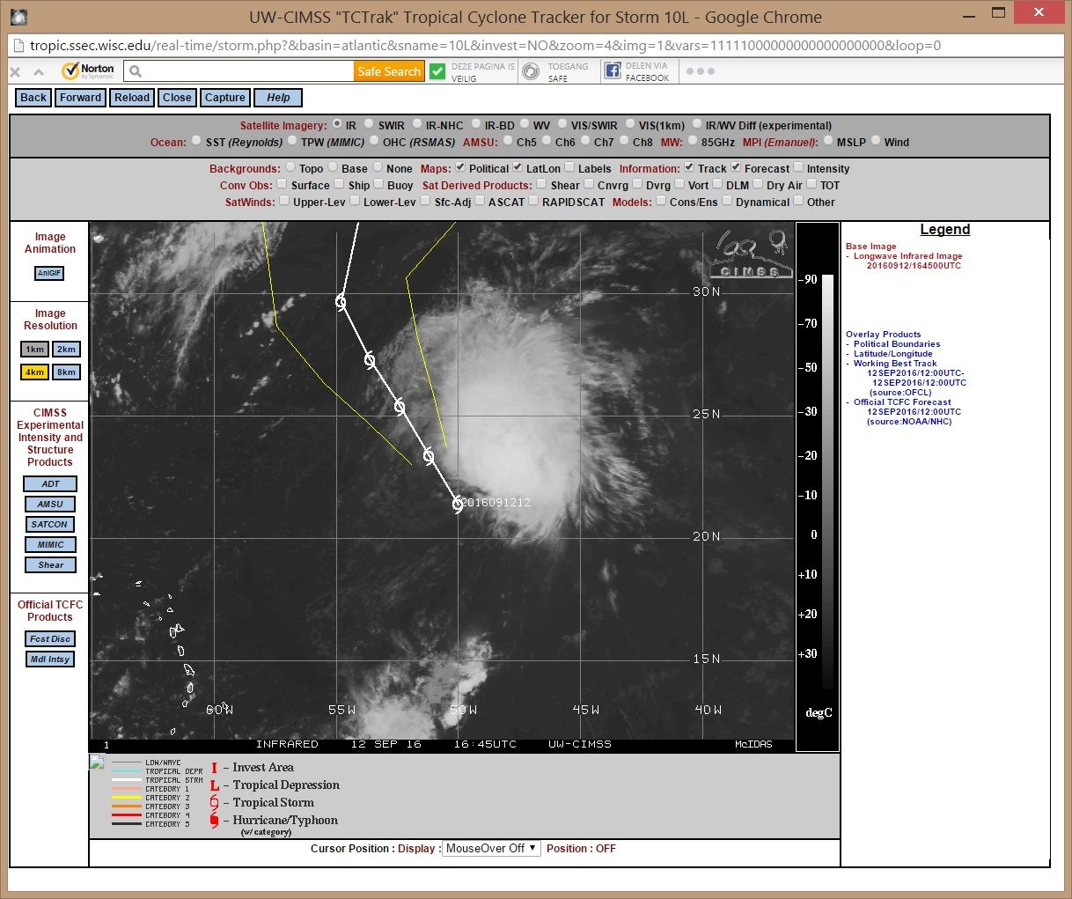Open the Cursor Position Display dropdown
1072x899 pixels.
point(492,849)
